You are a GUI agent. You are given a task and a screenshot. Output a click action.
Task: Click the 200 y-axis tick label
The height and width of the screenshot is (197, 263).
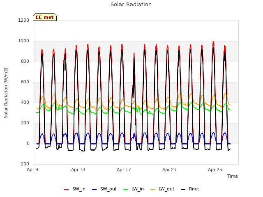25,123
